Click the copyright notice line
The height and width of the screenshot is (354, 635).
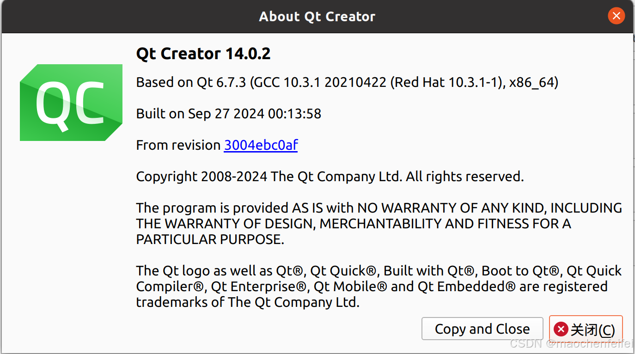point(330,176)
